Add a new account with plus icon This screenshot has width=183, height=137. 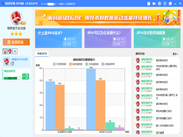pos(15,51)
